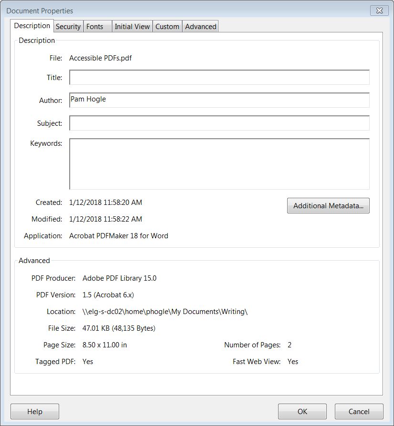Select the Description tab
Image resolution: width=394 pixels, height=426 pixels.
pos(32,26)
